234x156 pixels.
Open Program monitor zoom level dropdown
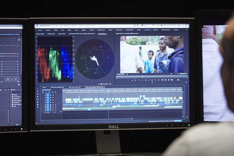pos(129,74)
